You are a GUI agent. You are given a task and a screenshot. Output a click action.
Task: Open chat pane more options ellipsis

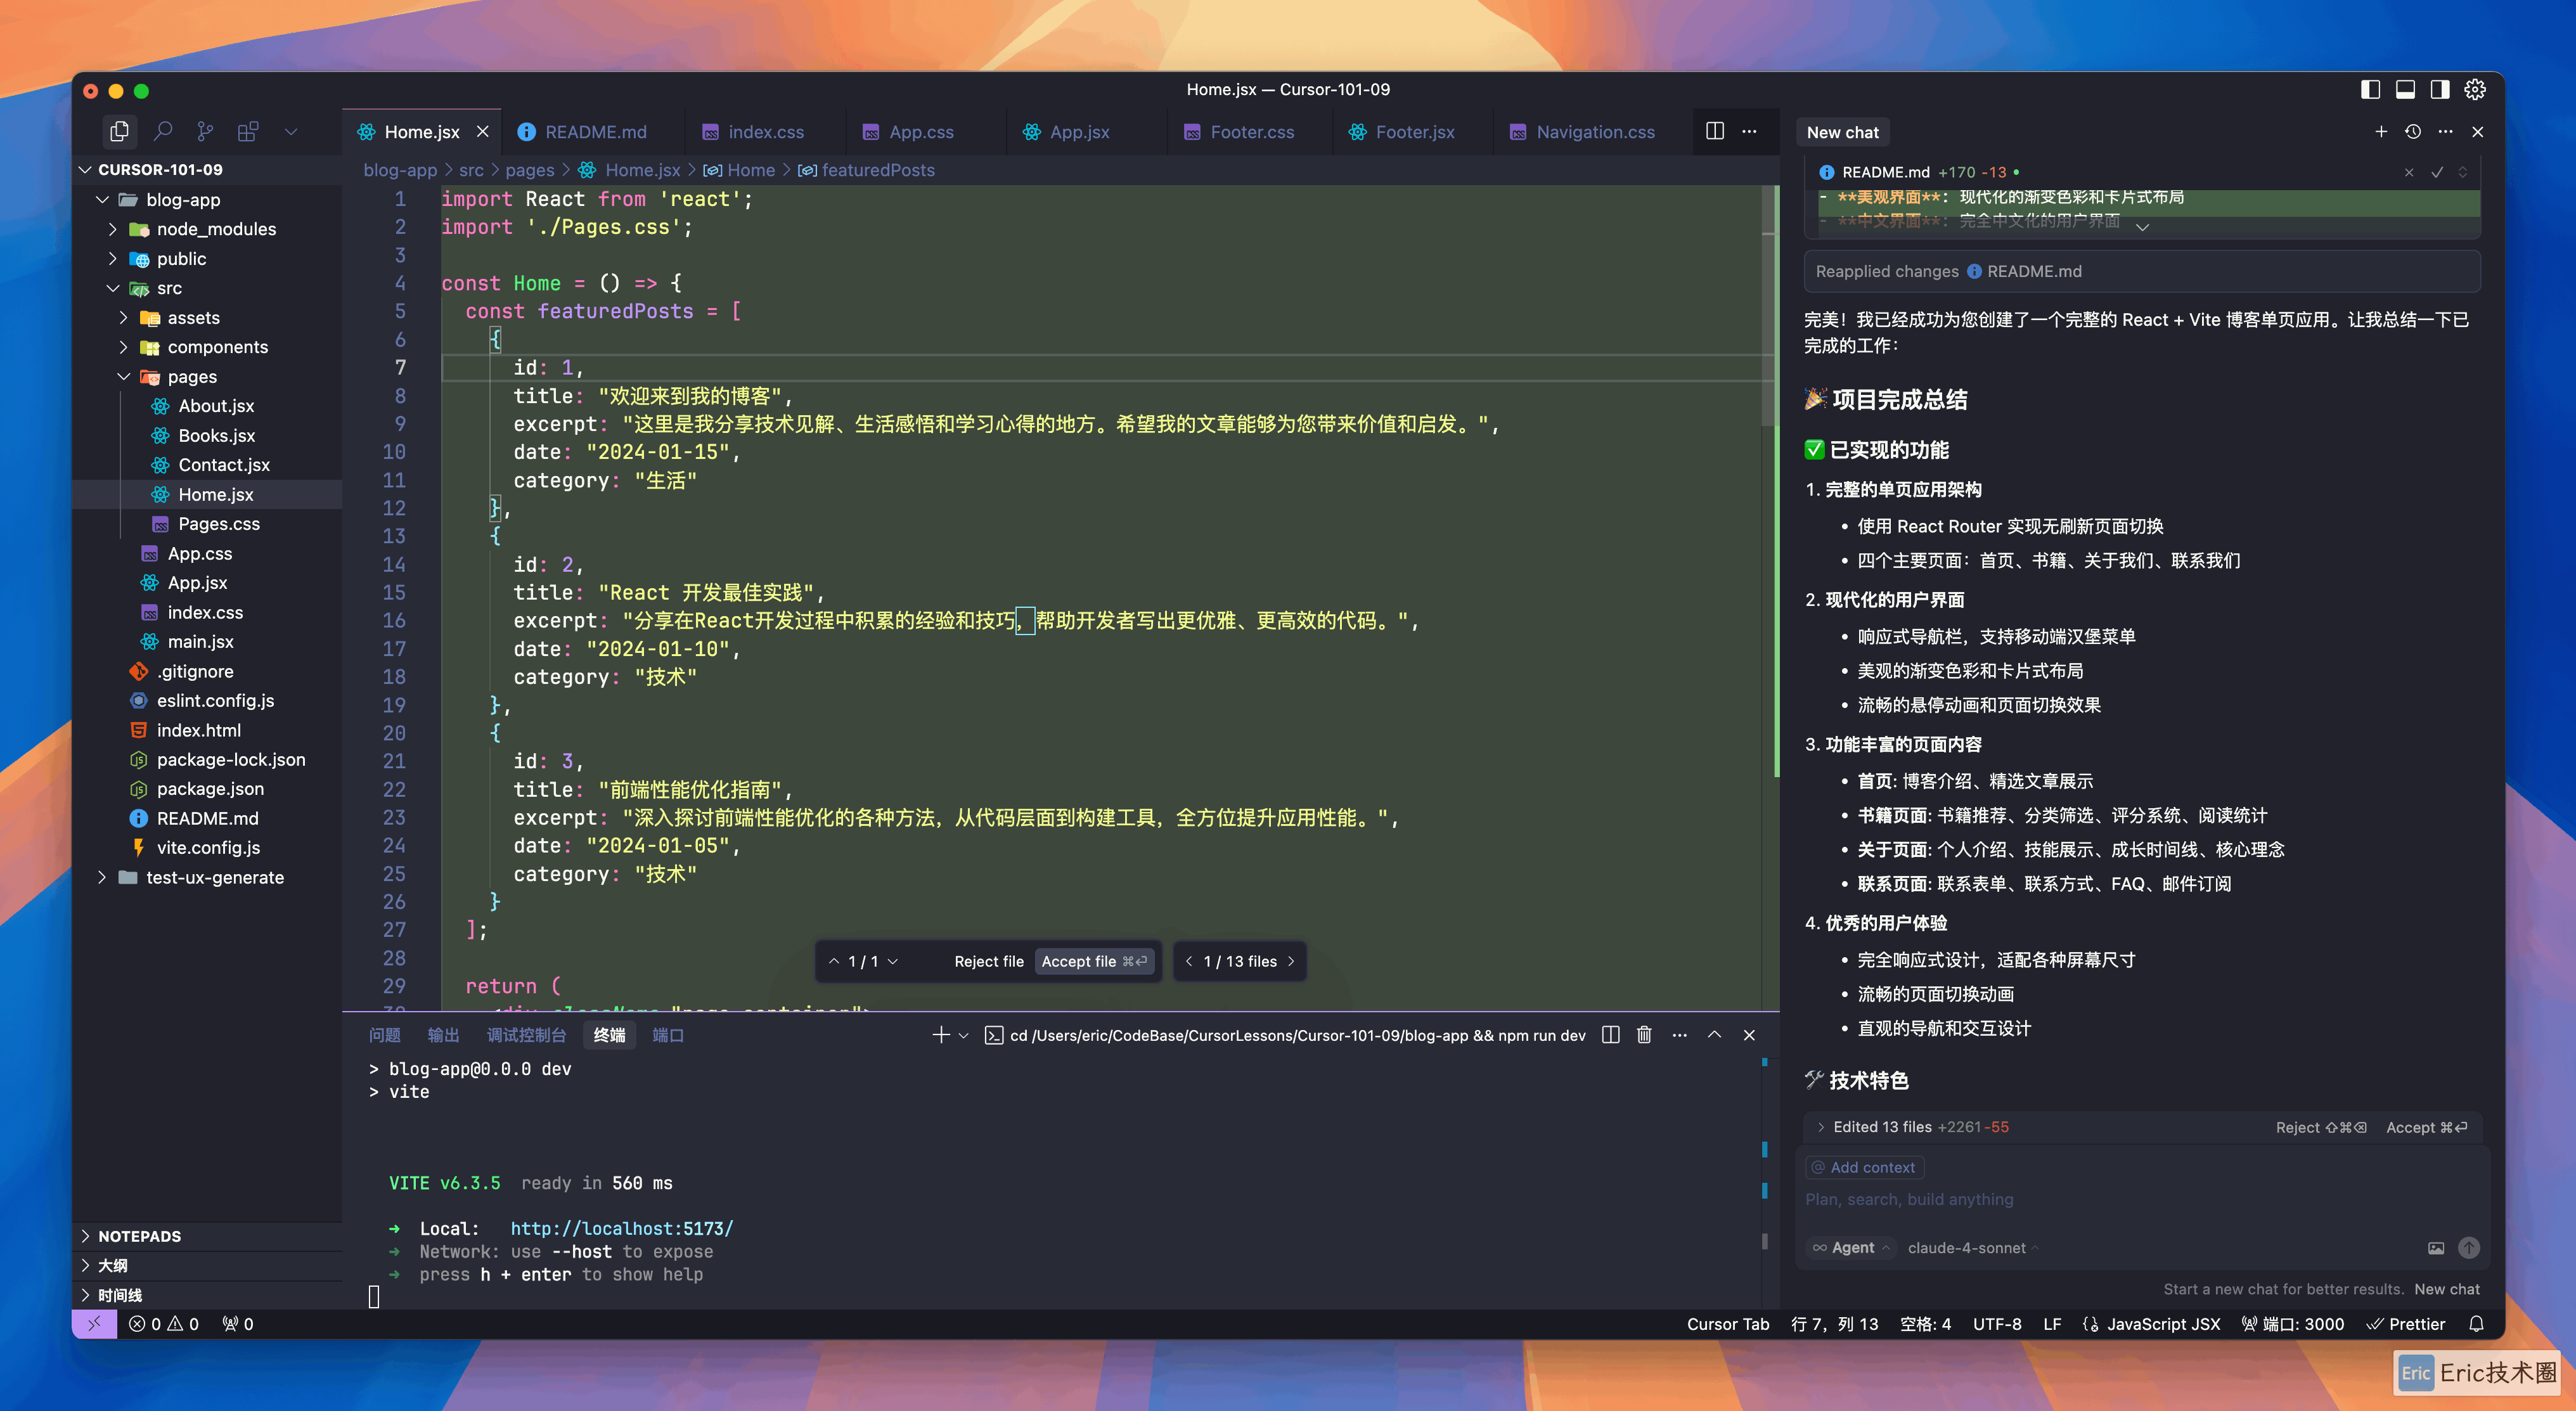coord(2445,131)
